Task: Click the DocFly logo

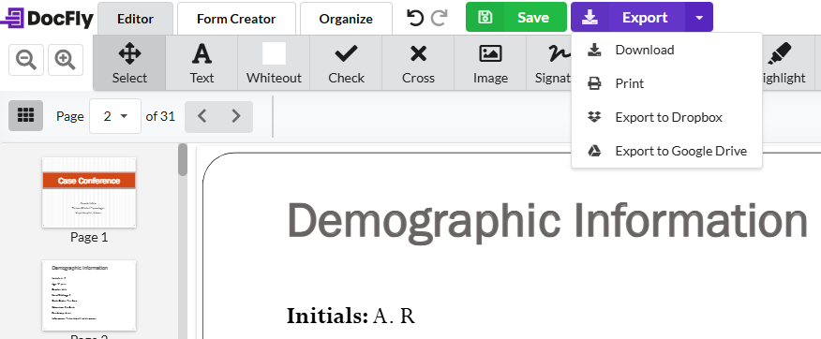Action: click(x=46, y=19)
